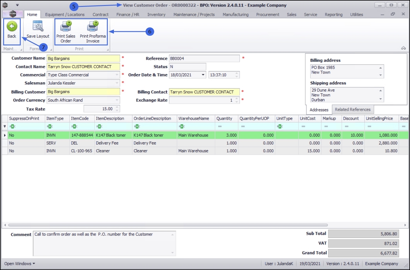Click the Quantity column filter equals icon
410x270 pixels.
[220, 127]
